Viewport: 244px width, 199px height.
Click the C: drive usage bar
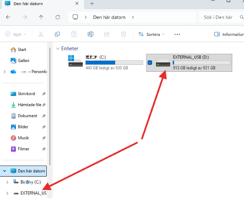point(114,62)
